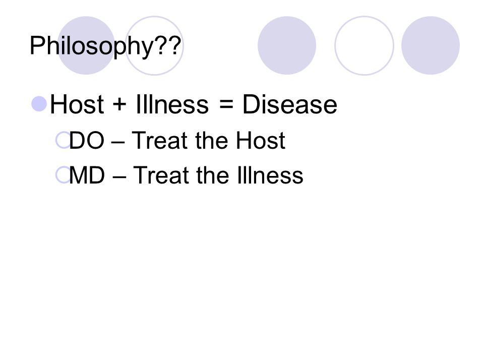This screenshot has height=363, width=484.
Task: Select the hollow bullet beside "DO"
Action: coord(64,140)
